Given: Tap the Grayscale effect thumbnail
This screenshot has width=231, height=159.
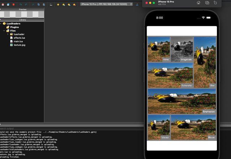Looking at the screenshot, I should click(182, 49).
